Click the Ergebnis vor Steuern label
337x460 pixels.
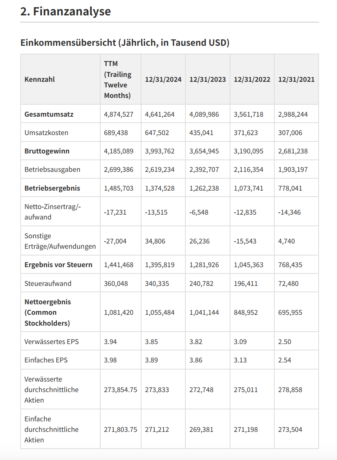[x=58, y=265]
